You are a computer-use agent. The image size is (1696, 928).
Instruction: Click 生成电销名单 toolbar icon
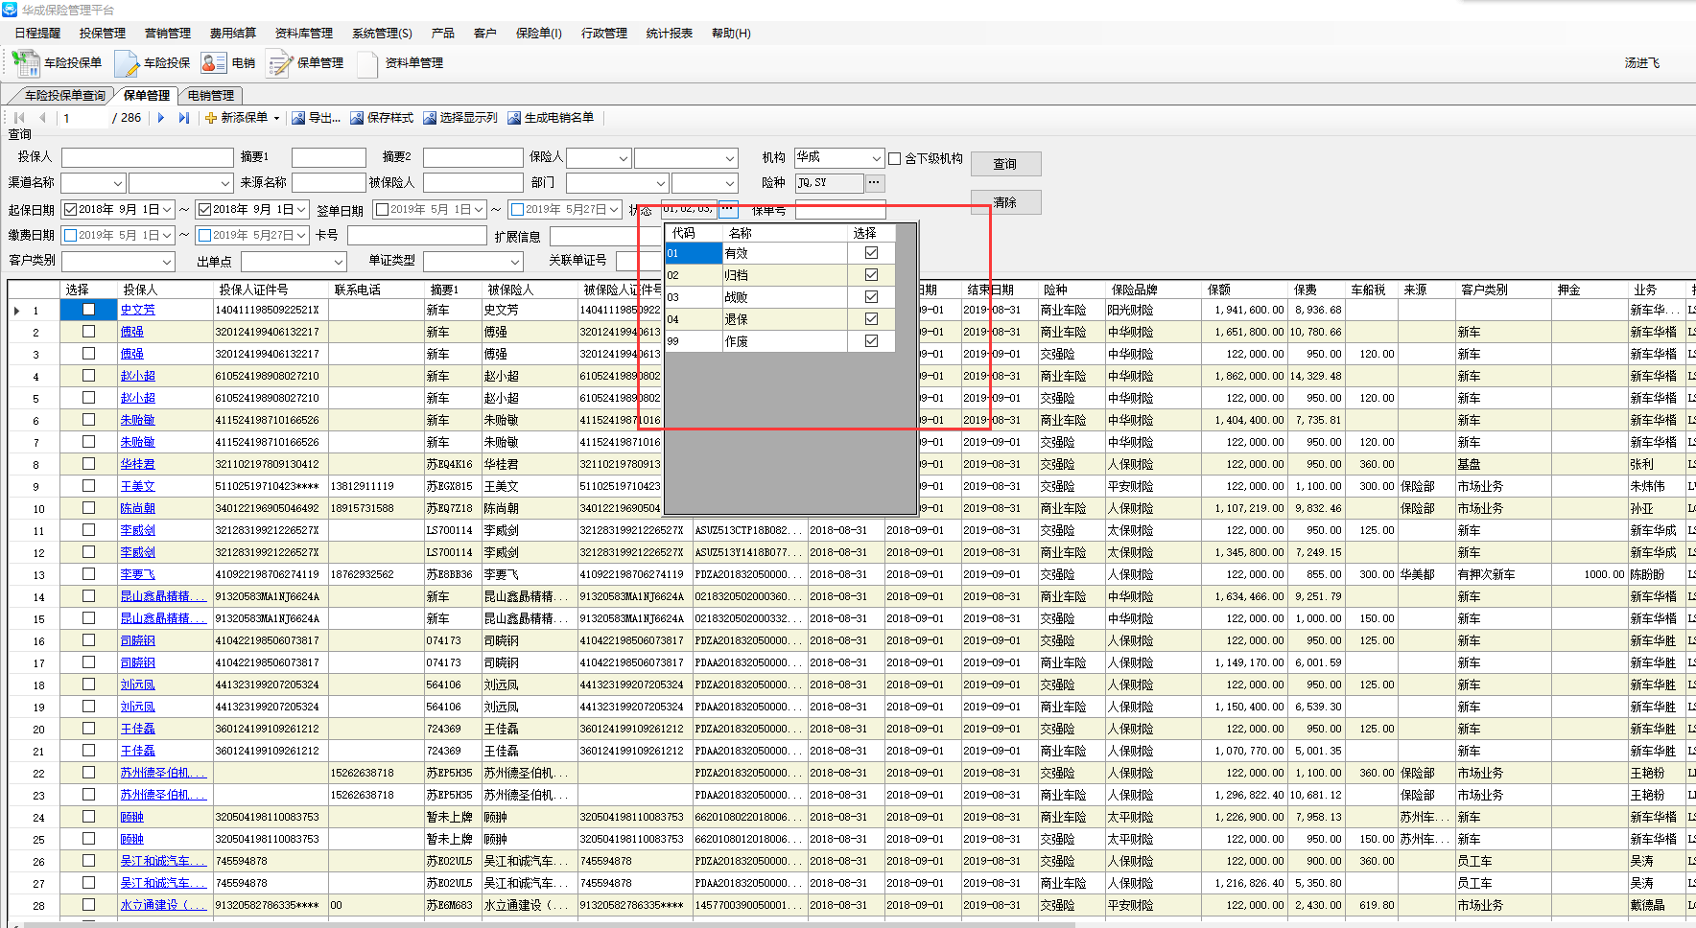[514, 118]
